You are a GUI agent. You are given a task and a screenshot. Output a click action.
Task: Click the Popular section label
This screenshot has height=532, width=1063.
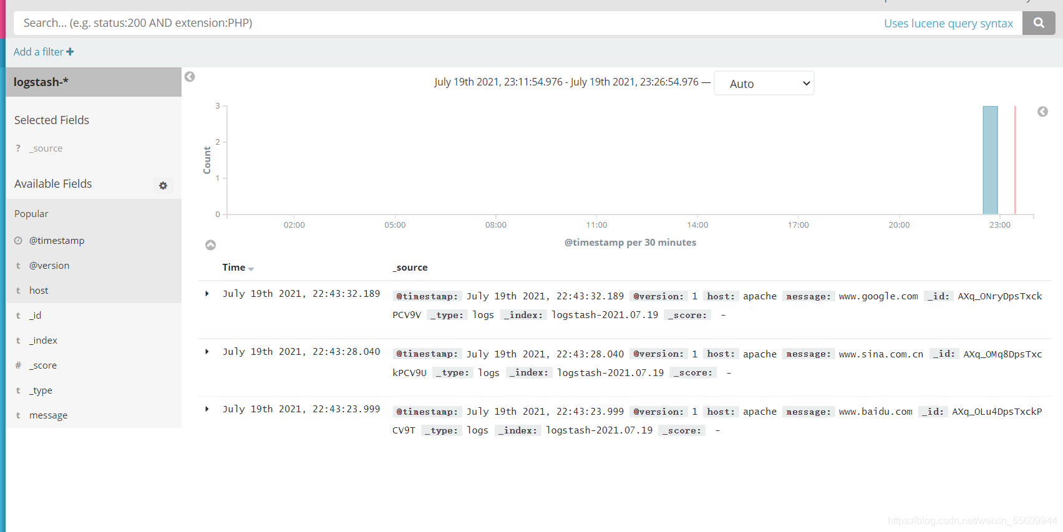(x=31, y=214)
